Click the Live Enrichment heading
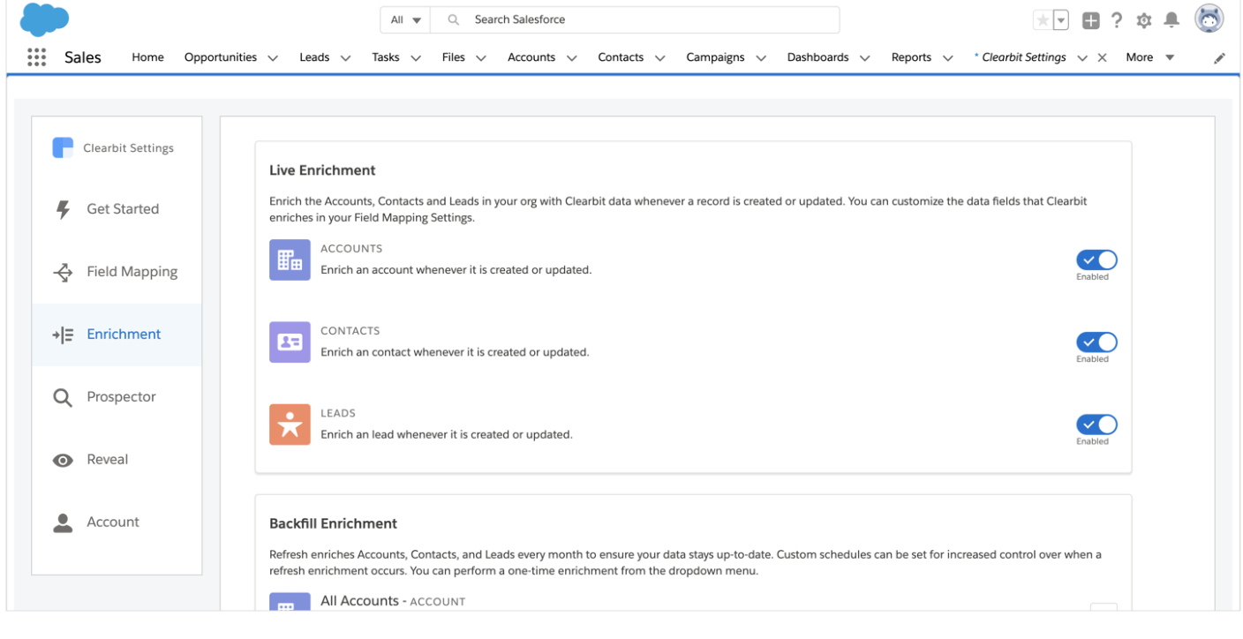The height and width of the screenshot is (639, 1243). click(x=322, y=170)
